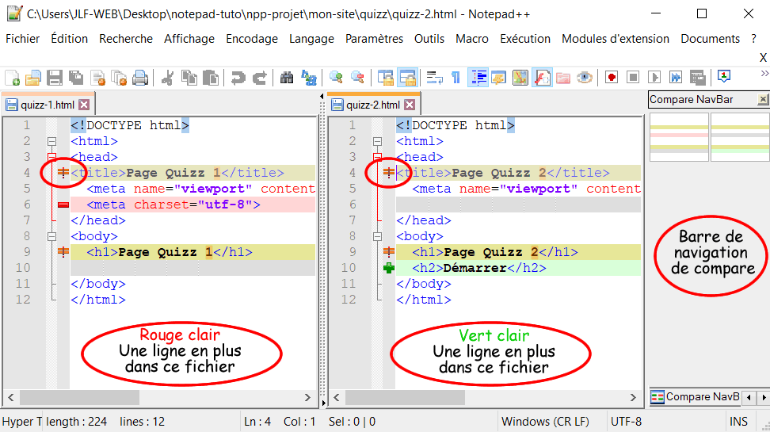
Task: Open the Replace dialog icon
Action: [308, 78]
